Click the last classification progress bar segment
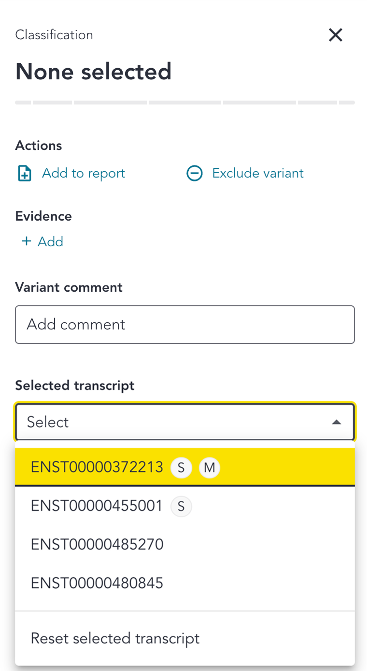This screenshot has height=671, width=367. pos(347,103)
